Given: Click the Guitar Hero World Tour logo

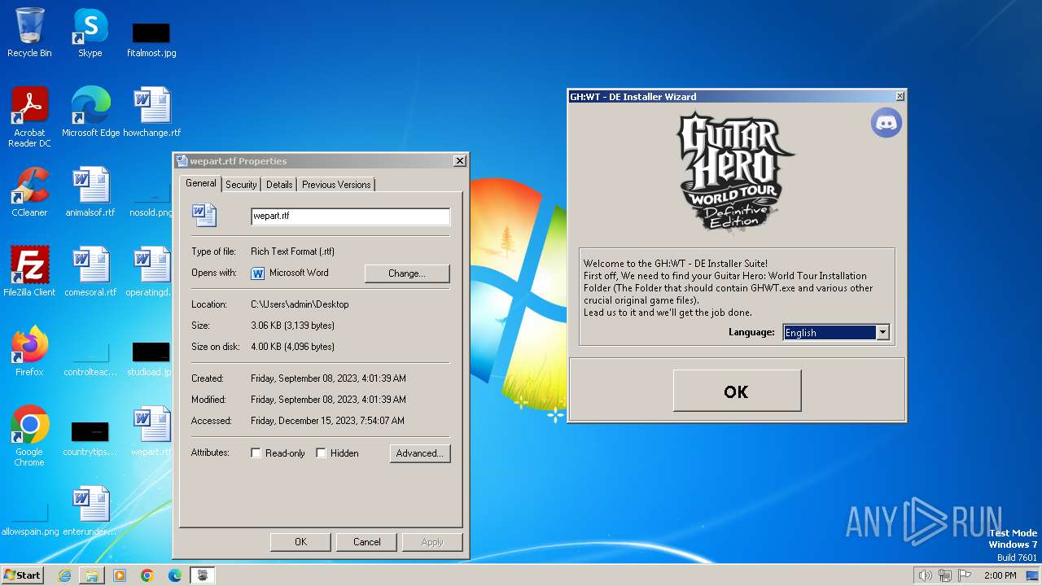Looking at the screenshot, I should click(736, 173).
